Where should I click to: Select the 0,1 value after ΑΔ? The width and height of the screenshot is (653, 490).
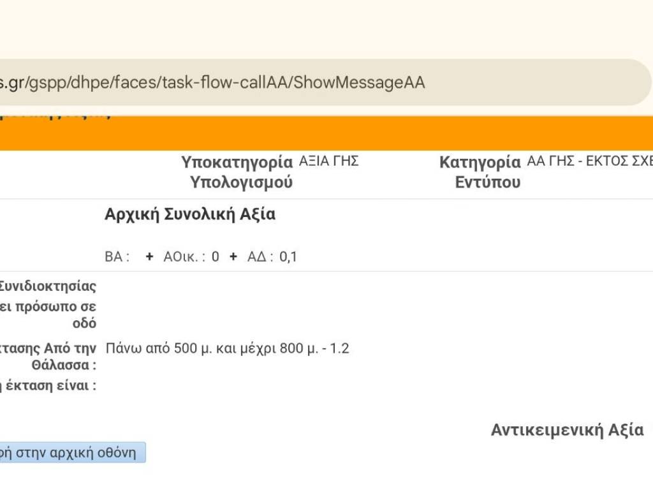[288, 257]
